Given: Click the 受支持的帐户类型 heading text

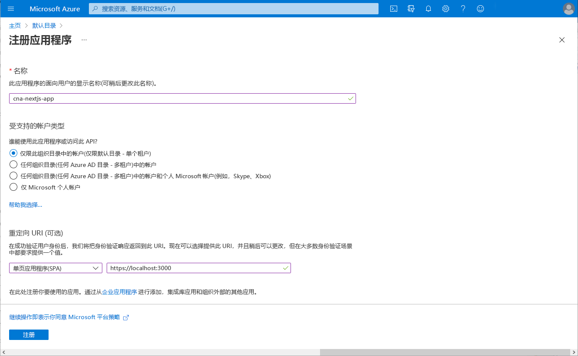Looking at the screenshot, I should pyautogui.click(x=37, y=126).
